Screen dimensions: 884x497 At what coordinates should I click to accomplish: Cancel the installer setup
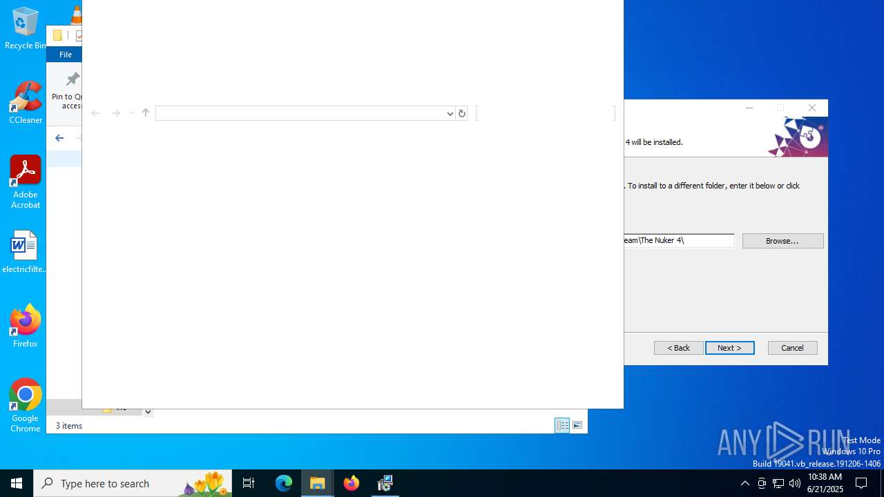click(792, 348)
